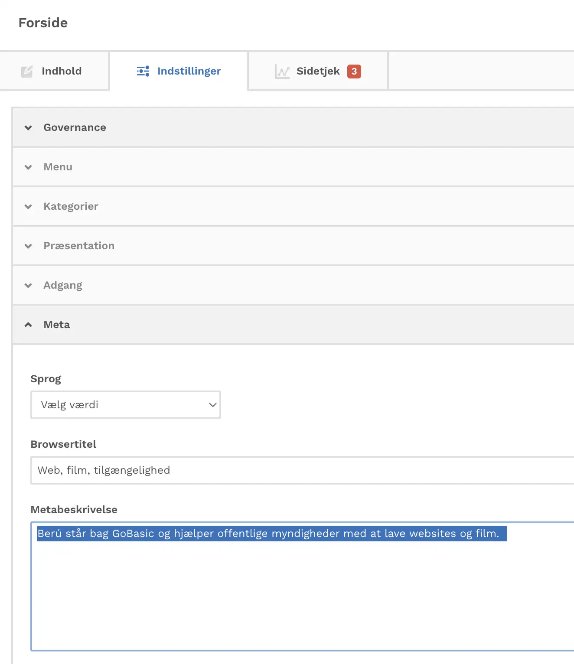Screen dimensions: 574x664
Task: Expand the Kategorier section
Action: coord(294,206)
